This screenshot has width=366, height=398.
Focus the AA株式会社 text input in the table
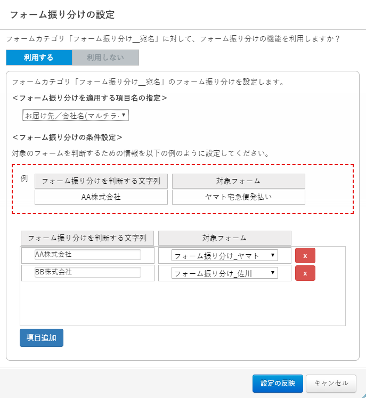click(x=87, y=255)
